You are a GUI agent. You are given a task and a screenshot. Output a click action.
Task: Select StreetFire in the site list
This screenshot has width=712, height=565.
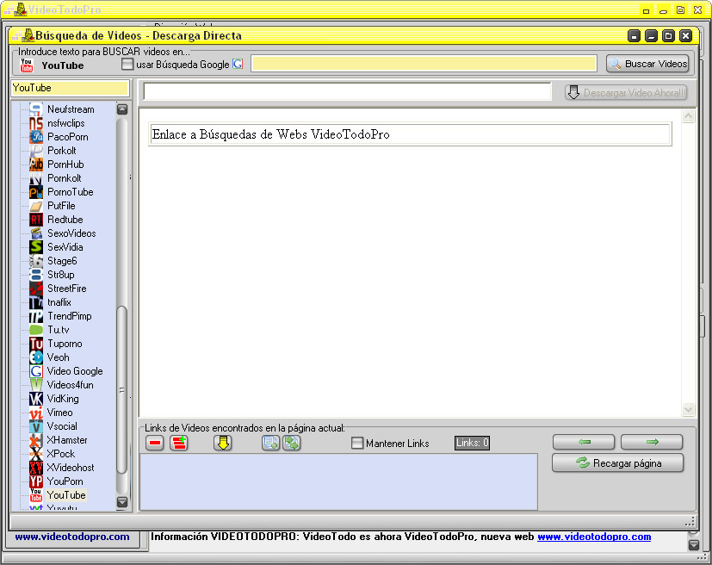coord(67,289)
